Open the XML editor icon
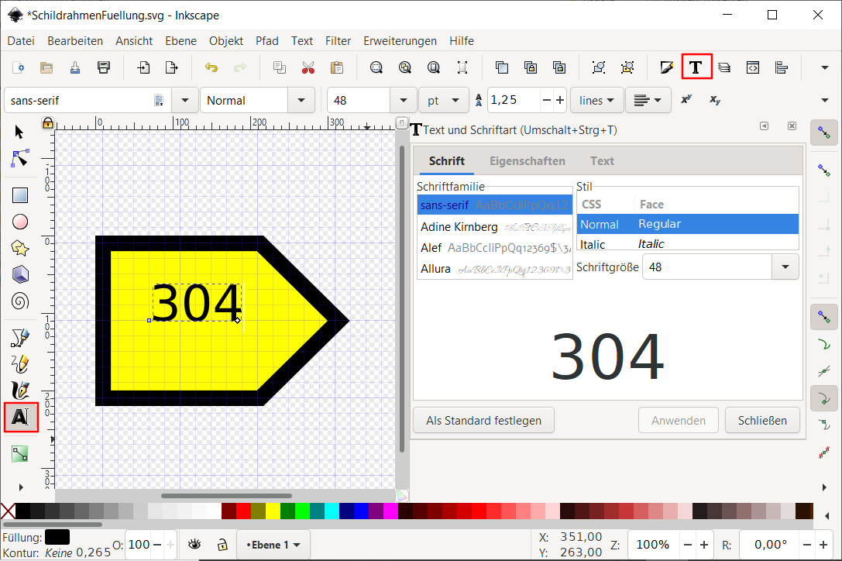The width and height of the screenshot is (842, 561). (x=752, y=67)
